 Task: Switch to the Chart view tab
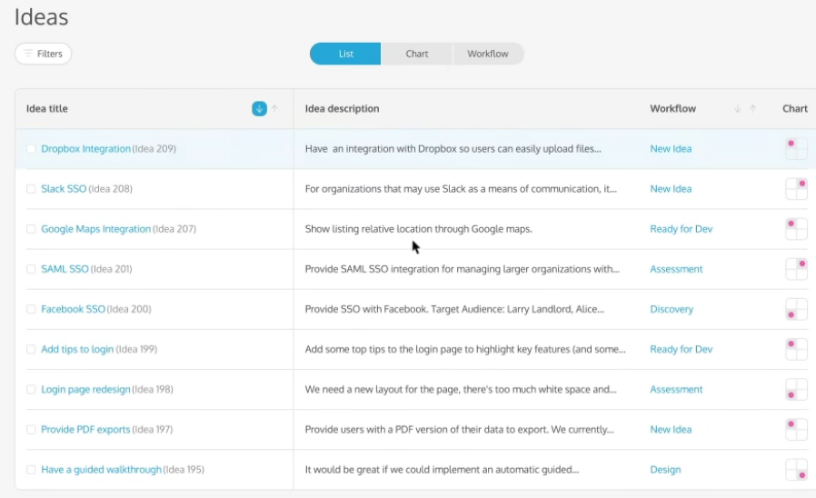(x=417, y=54)
